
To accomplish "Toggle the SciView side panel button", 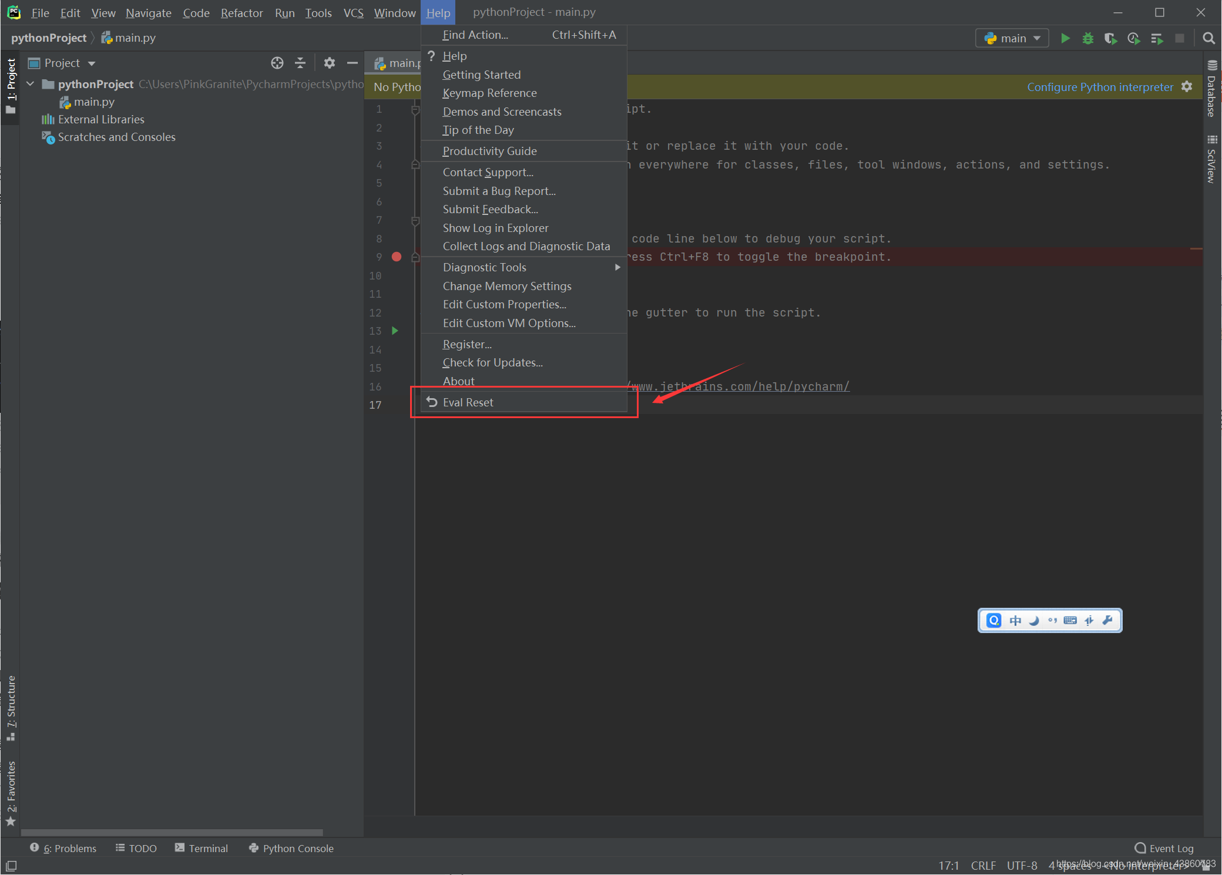I will coord(1211,159).
